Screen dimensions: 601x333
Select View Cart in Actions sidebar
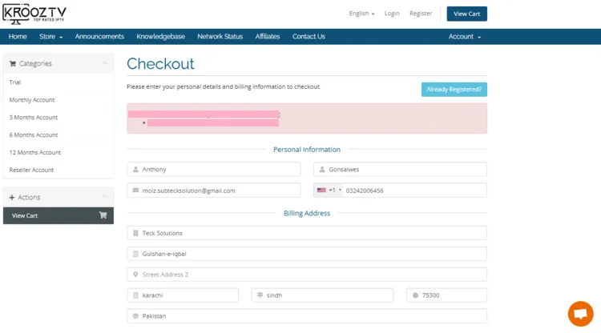pos(58,215)
